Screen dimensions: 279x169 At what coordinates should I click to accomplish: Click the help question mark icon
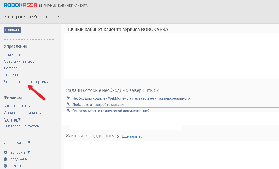pos(5,166)
